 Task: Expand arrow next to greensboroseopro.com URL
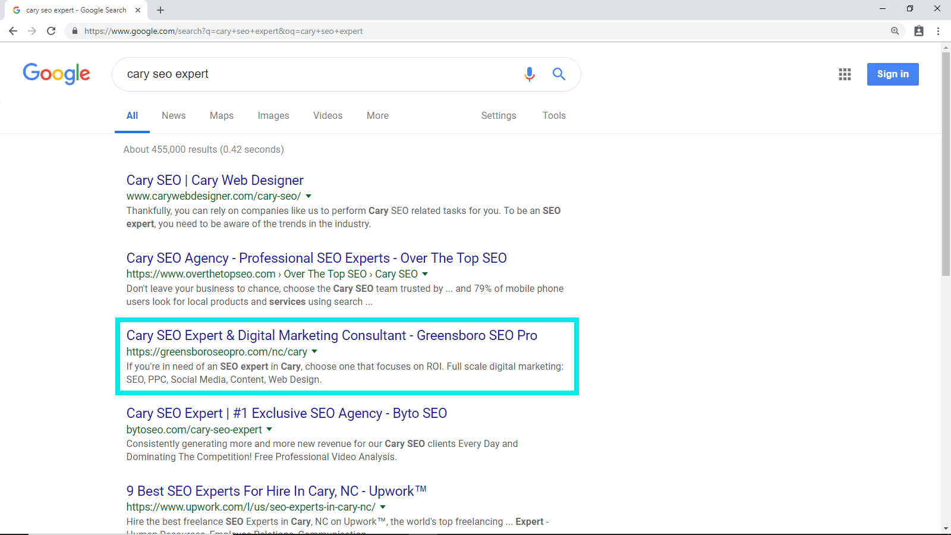314,352
